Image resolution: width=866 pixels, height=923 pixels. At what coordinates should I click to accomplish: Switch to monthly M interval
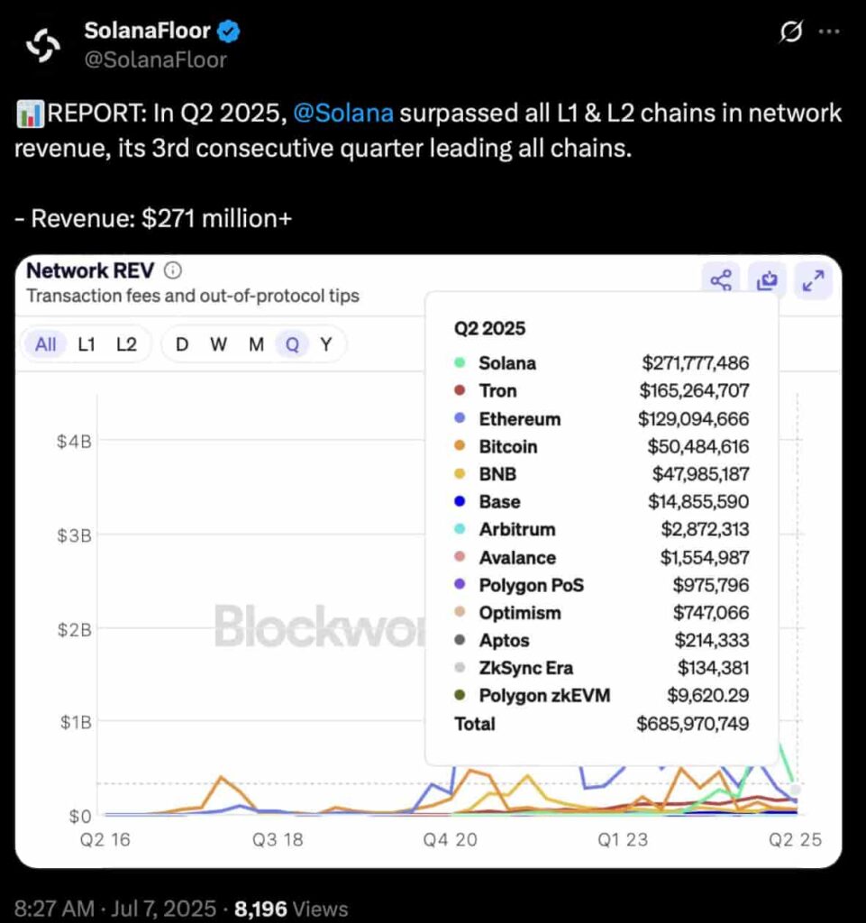256,344
